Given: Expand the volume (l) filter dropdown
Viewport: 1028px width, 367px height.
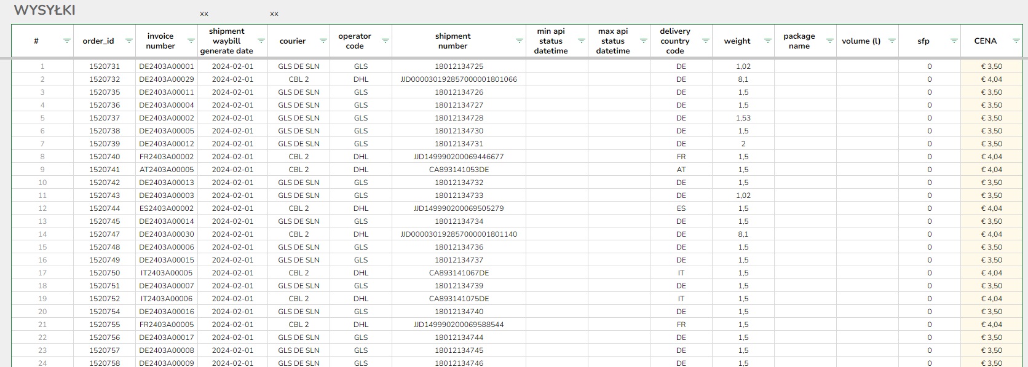Looking at the screenshot, I should coord(892,41).
